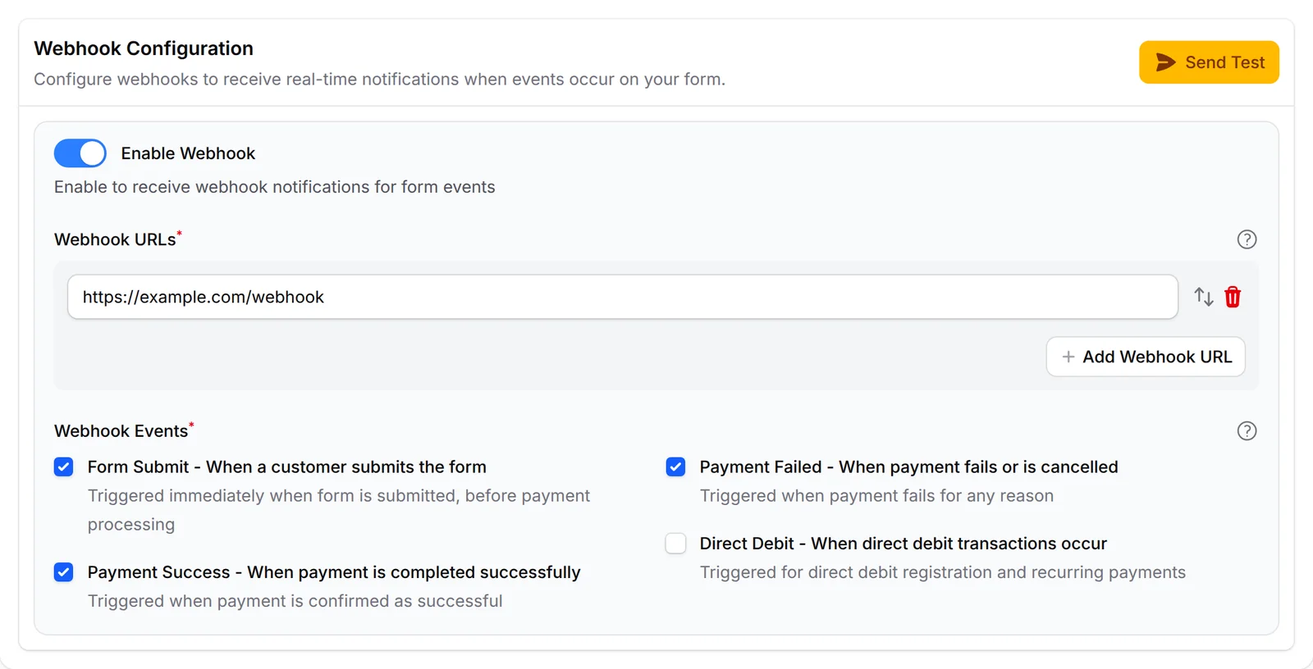Click the Payment Success event label text
The width and height of the screenshot is (1313, 669).
click(x=334, y=572)
